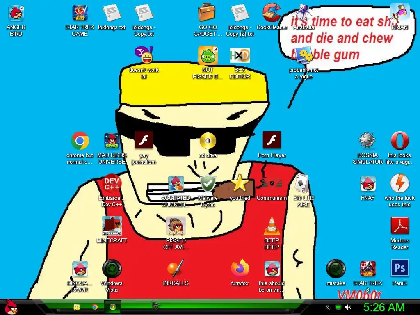Launch the SO LIT!!! AIRE solitaire icon
This screenshot has height=315, width=420.
tap(303, 183)
